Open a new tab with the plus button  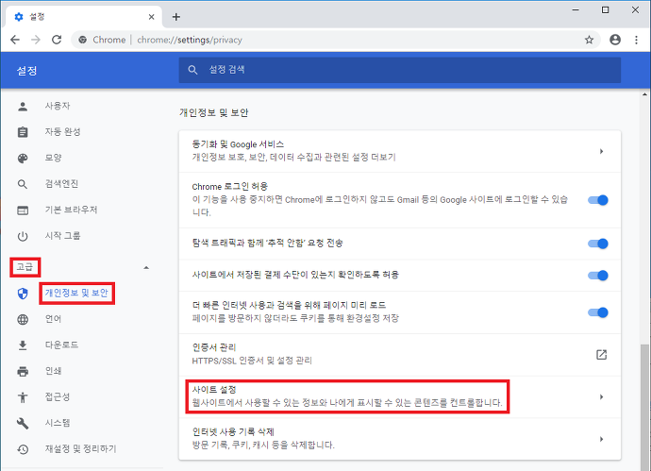[x=176, y=17]
